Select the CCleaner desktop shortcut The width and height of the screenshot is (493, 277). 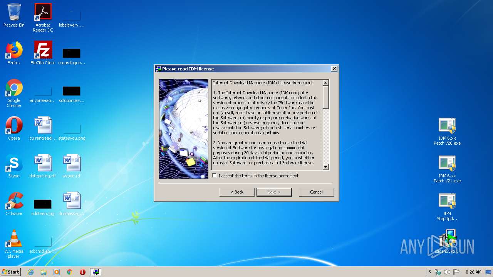coord(14,204)
